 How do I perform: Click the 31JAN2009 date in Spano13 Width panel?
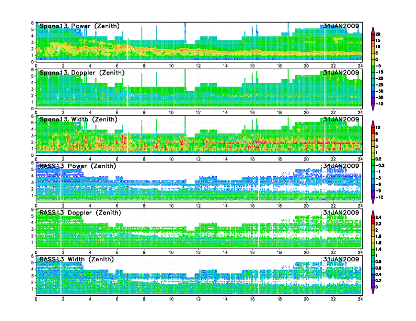(x=341, y=120)
